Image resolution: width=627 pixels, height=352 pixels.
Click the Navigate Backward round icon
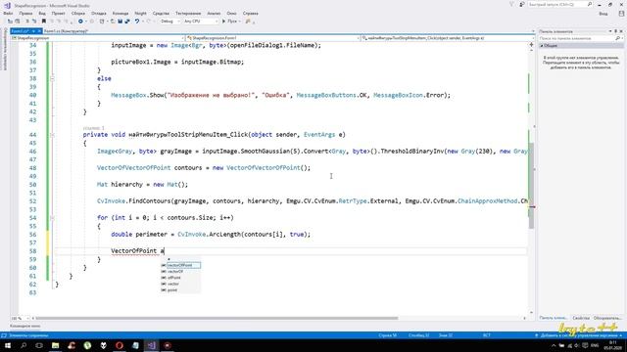pyautogui.click(x=80, y=22)
